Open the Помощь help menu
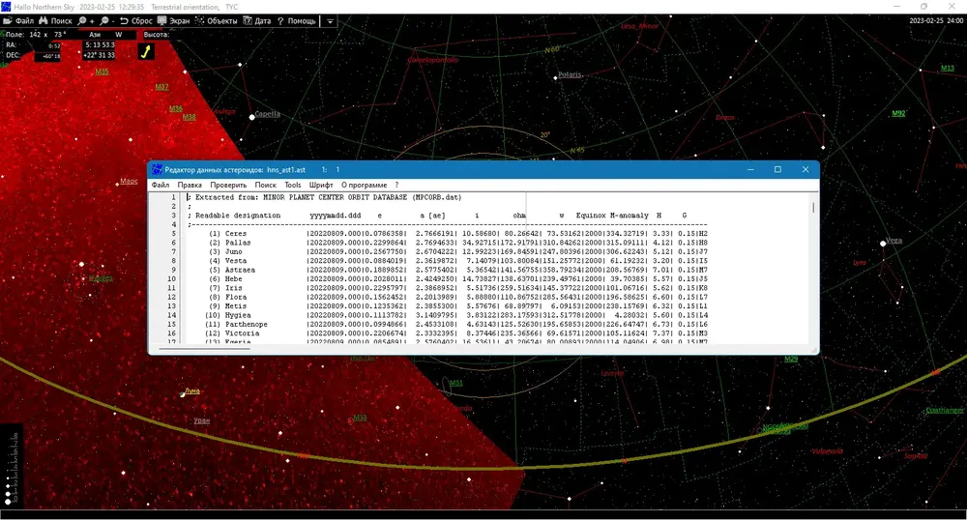967x520 pixels. tap(296, 21)
